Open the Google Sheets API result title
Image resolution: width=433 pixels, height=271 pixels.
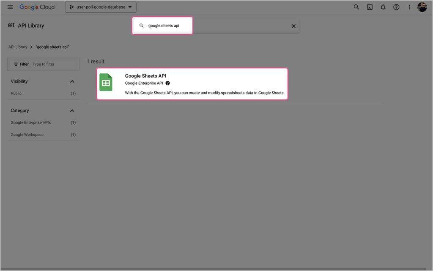point(145,76)
